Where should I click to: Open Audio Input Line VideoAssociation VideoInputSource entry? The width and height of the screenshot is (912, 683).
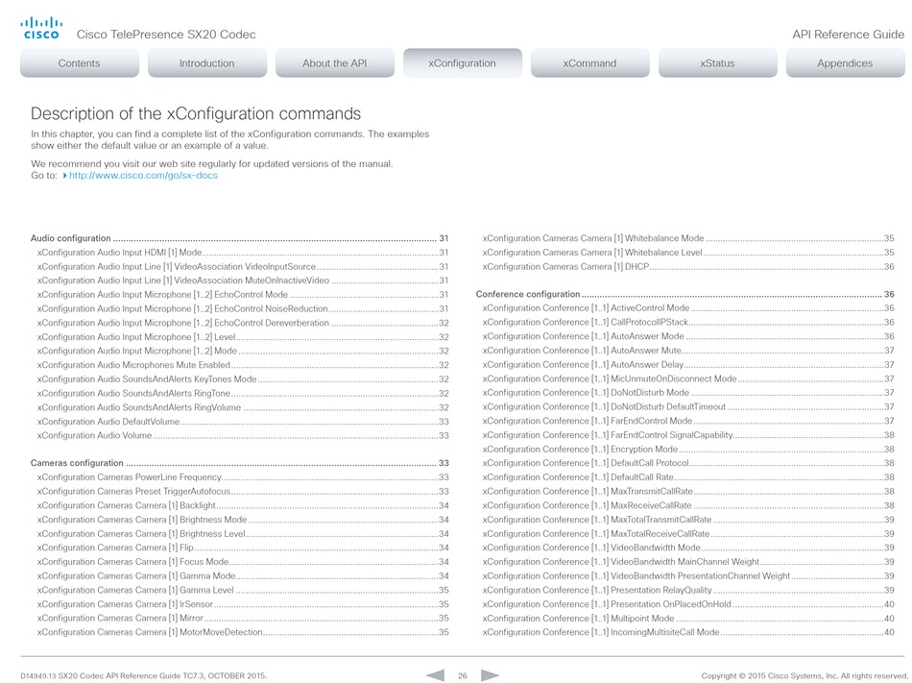243,266
